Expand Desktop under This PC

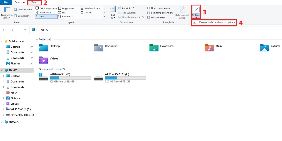pyautogui.click(x=4, y=76)
